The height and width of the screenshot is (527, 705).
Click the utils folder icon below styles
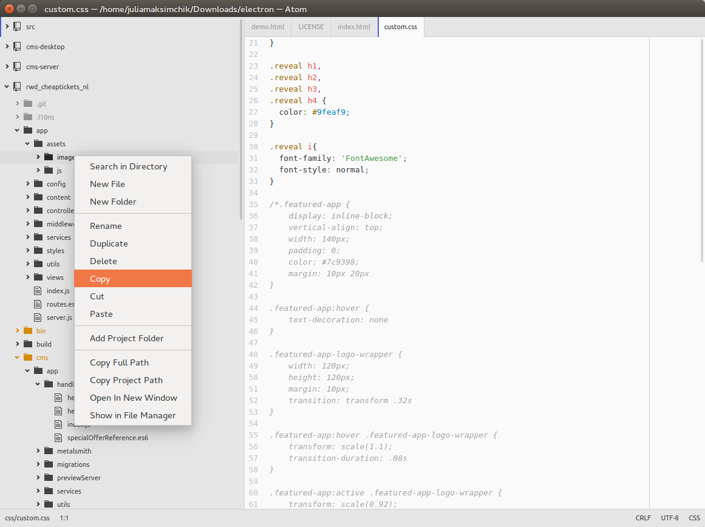coord(38,264)
